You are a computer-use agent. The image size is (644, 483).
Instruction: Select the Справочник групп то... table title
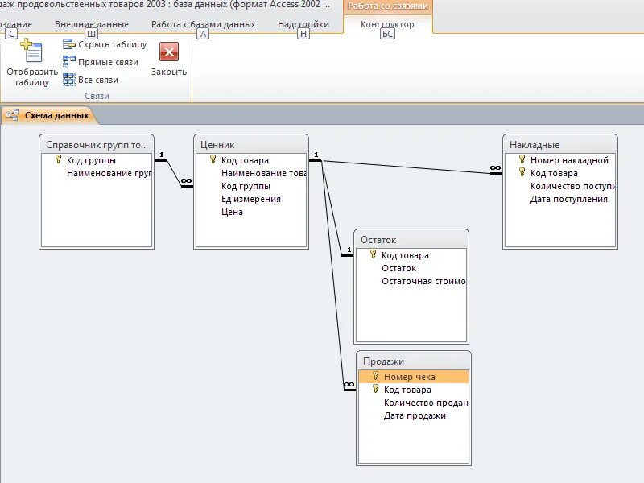point(97,145)
